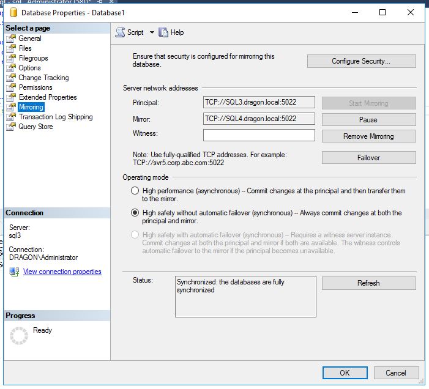This screenshot has height=389, width=429.
Task: Click the Script icon in toolbar
Action: click(121, 32)
